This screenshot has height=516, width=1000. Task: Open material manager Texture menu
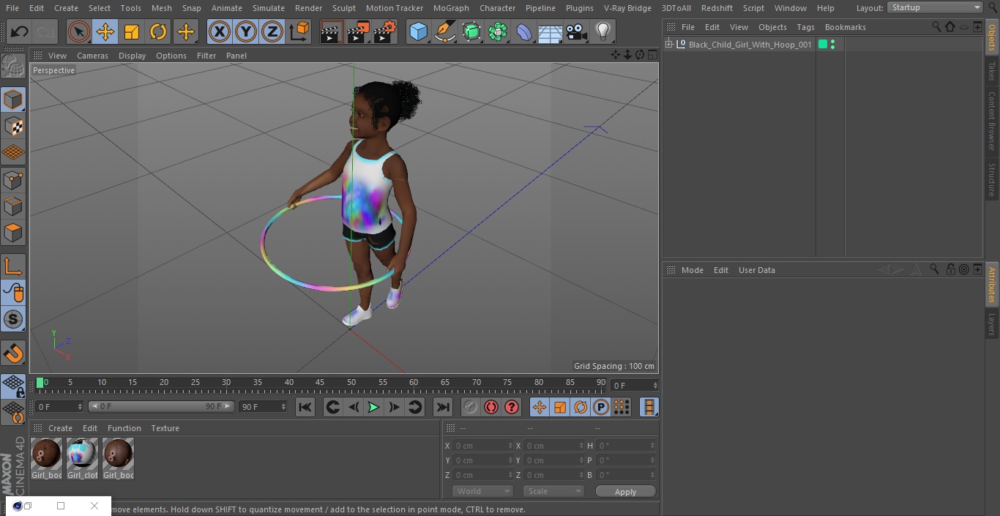pyautogui.click(x=165, y=428)
